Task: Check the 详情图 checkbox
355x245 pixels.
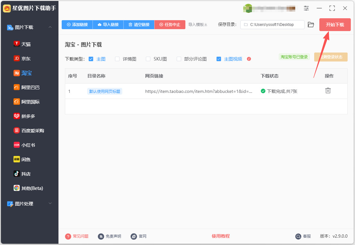Action: (x=117, y=59)
